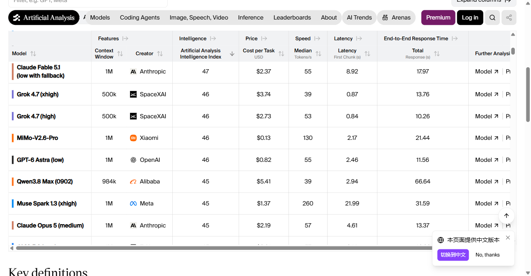Open the Coding Agents menu
531x276 pixels.
(140, 17)
